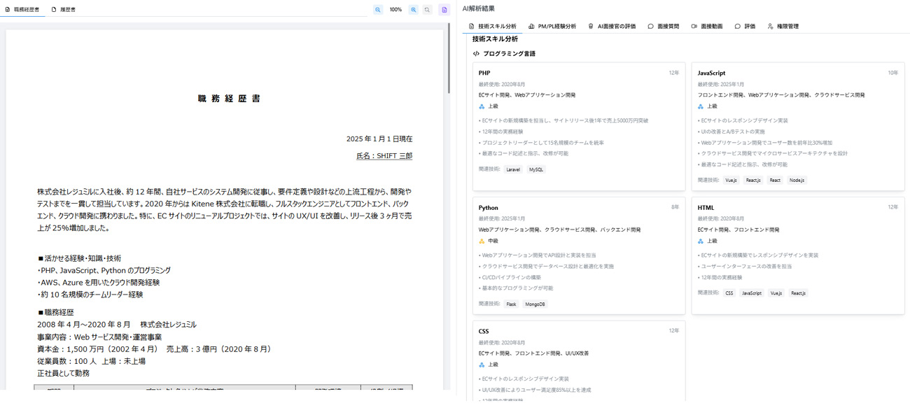Click the React tag in JavaScript card
The image size is (910, 408).
pyautogui.click(x=775, y=180)
